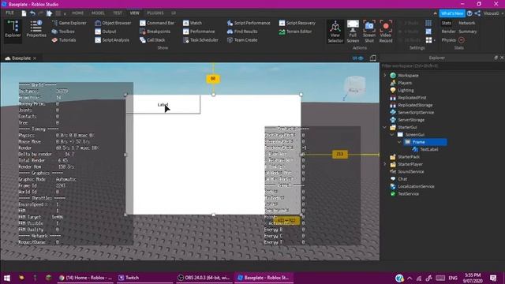The width and height of the screenshot is (505, 284).
Task: Toggle Render stats display
Action: 448,32
